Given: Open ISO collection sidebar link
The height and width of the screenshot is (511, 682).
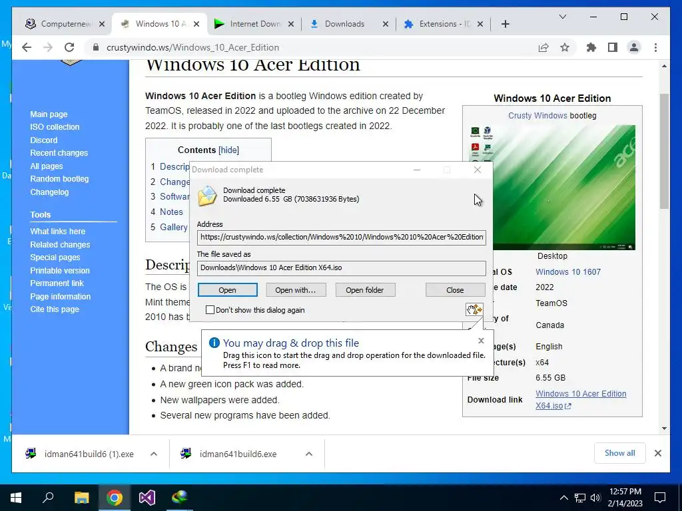Looking at the screenshot, I should (x=55, y=127).
